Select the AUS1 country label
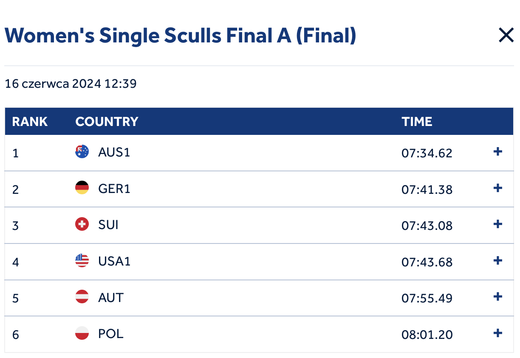The height and width of the screenshot is (358, 520). (114, 152)
